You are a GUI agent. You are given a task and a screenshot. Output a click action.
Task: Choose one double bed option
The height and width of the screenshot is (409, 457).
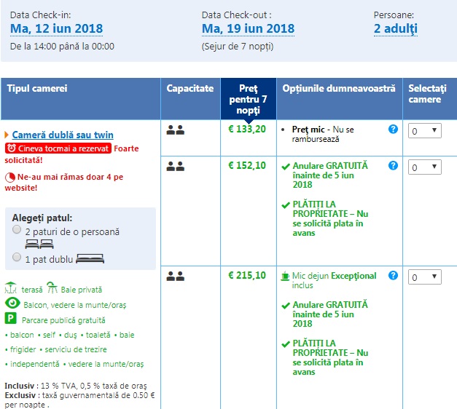(x=17, y=257)
